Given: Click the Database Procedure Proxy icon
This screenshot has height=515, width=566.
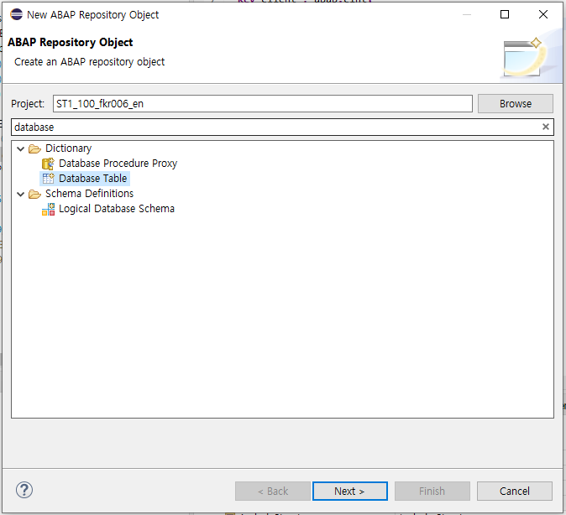Looking at the screenshot, I should [x=48, y=164].
